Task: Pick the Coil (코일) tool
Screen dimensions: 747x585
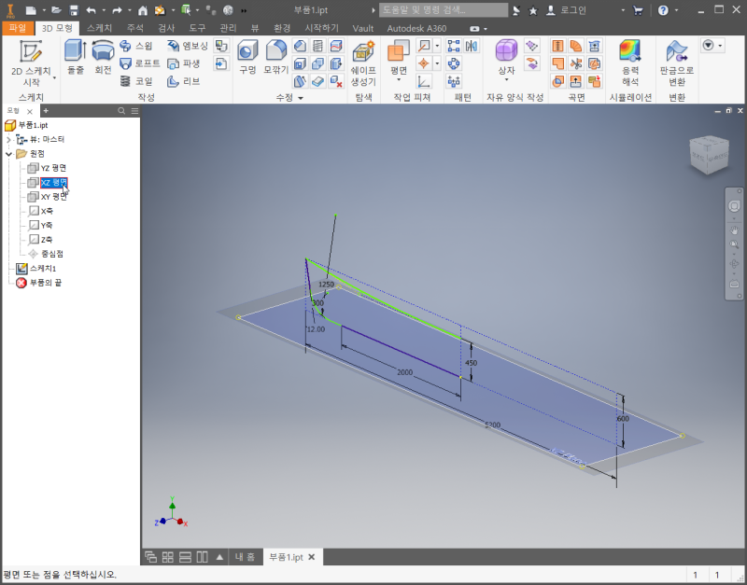Action: [x=136, y=81]
